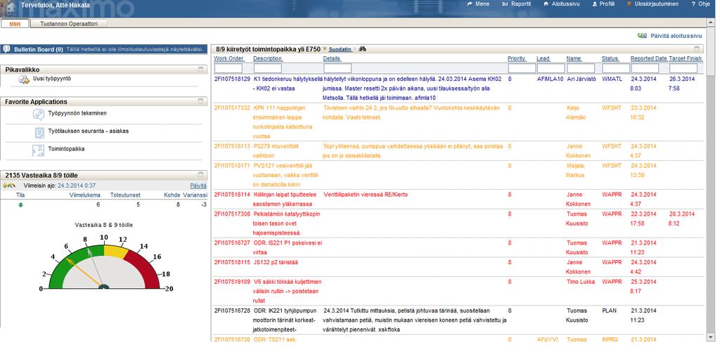This screenshot has height=352, width=720.
Task: Open work order 2FI107518114
Action: (232, 195)
